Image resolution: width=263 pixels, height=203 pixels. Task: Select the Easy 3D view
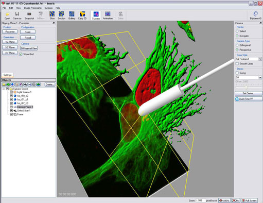point(82,15)
